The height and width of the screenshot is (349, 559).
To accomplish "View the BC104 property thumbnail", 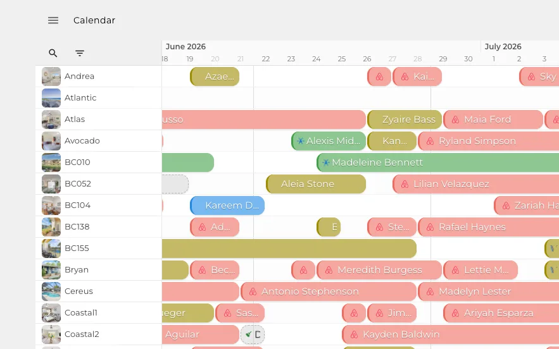I will pos(51,205).
